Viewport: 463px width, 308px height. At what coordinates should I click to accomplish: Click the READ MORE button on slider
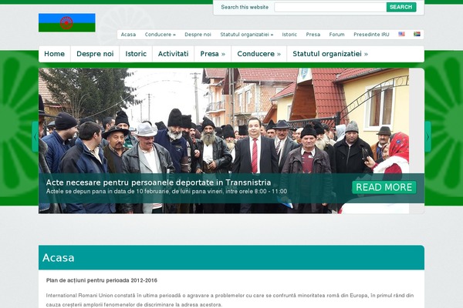click(384, 187)
